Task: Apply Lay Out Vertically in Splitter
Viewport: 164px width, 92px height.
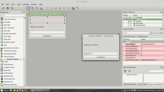Action: pos(60,8)
